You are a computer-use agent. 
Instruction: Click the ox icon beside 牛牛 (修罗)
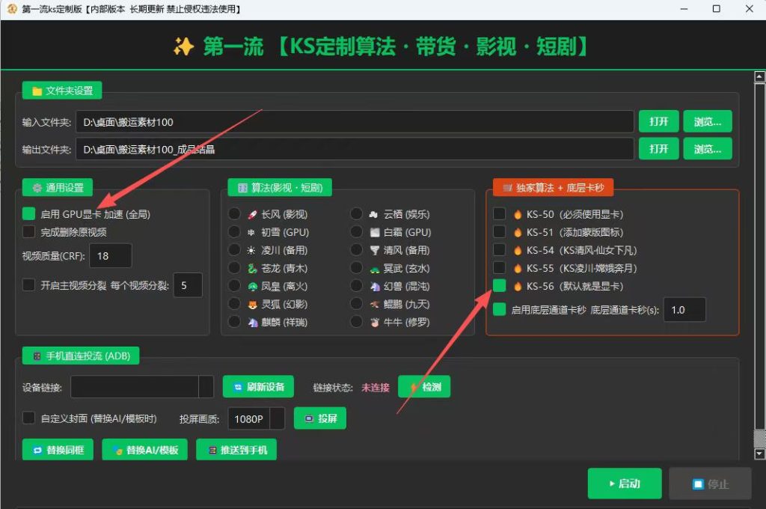click(374, 323)
